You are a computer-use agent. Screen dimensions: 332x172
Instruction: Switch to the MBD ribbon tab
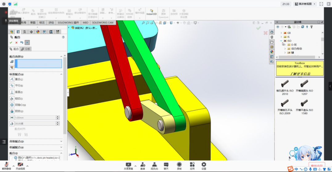85,22
